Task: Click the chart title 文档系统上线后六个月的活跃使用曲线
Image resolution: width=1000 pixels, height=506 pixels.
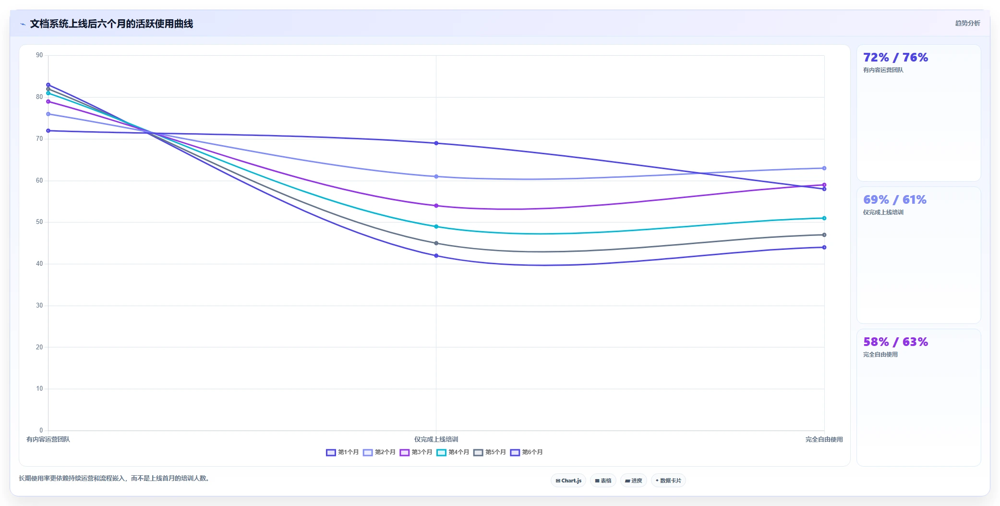Action: [111, 24]
